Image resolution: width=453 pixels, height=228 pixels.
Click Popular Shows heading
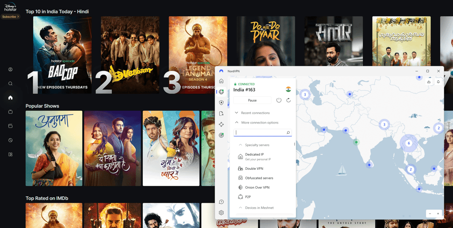tap(42, 106)
